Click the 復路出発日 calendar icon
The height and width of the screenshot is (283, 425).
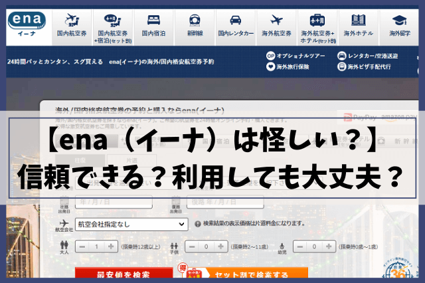tap(175, 201)
